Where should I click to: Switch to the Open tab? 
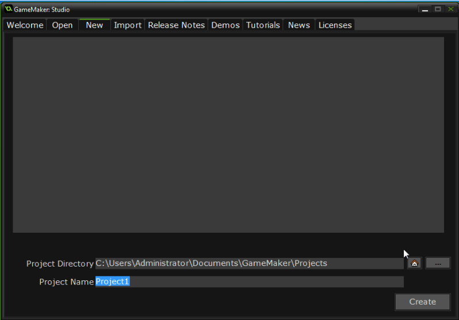tap(62, 25)
